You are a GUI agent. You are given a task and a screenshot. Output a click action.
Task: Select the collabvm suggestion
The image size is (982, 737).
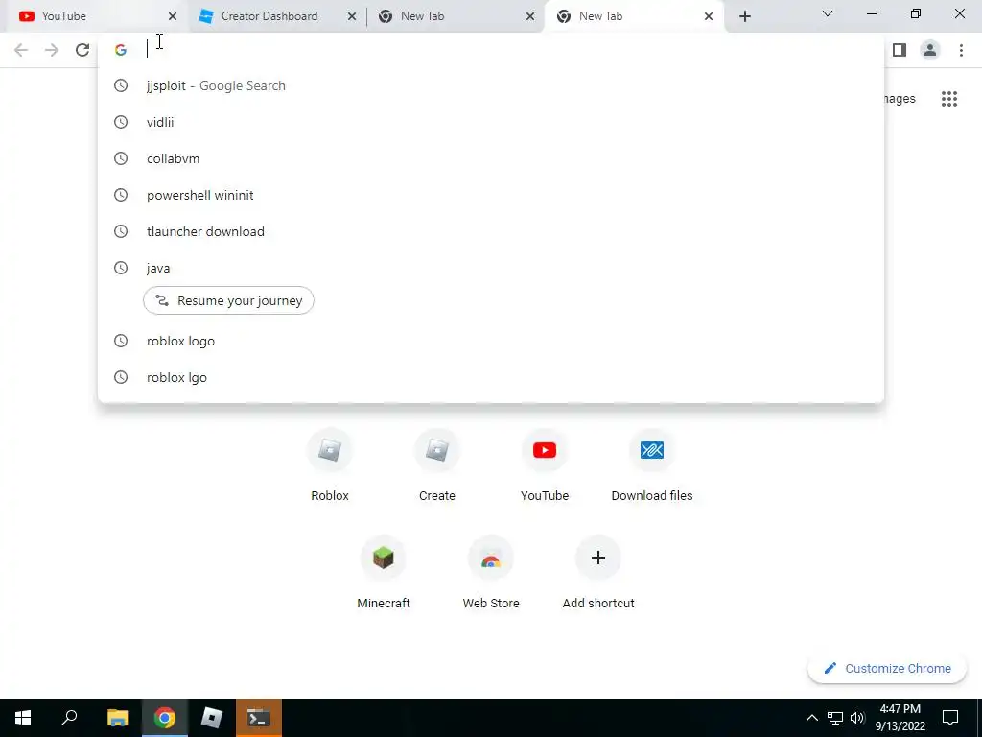(491, 158)
